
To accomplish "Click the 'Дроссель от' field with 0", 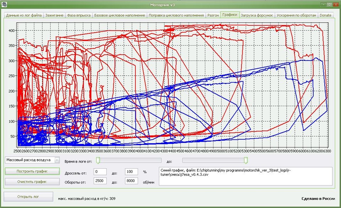I will tap(100, 172).
